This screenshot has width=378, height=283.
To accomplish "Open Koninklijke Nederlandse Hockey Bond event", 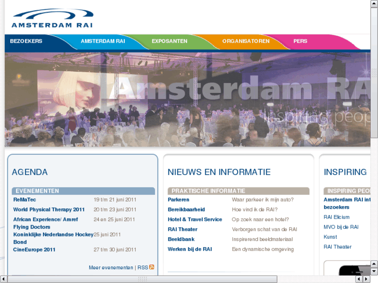I will pyautogui.click(x=53, y=238).
